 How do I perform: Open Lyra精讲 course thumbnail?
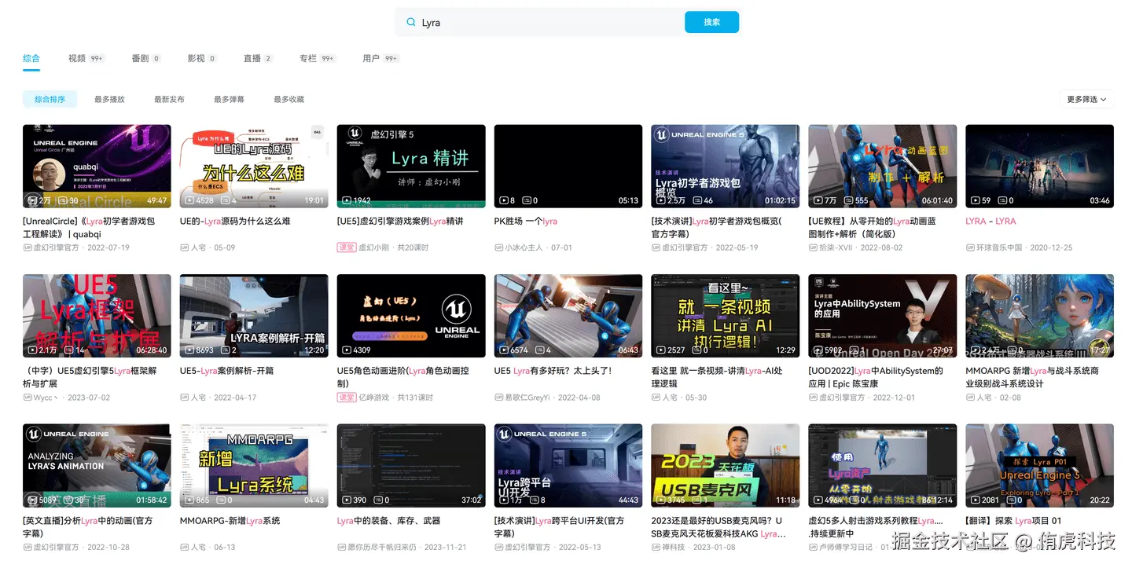(x=411, y=166)
